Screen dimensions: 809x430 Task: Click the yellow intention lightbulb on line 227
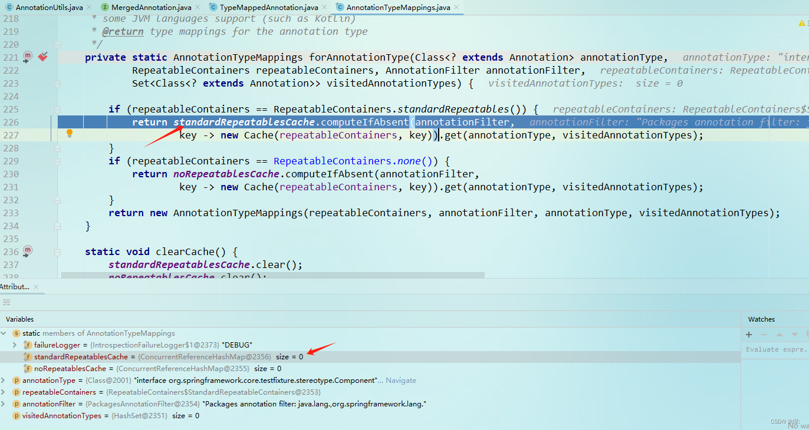pos(69,134)
